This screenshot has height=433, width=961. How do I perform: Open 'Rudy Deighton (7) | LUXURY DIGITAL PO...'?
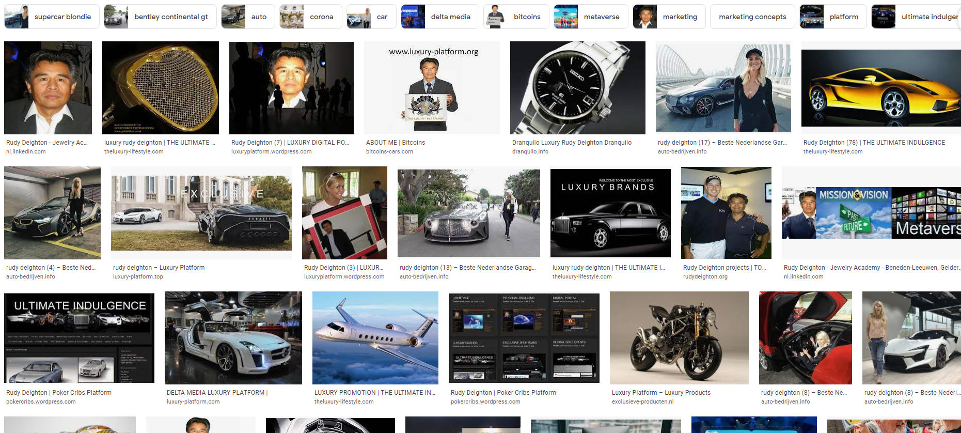tap(290, 143)
